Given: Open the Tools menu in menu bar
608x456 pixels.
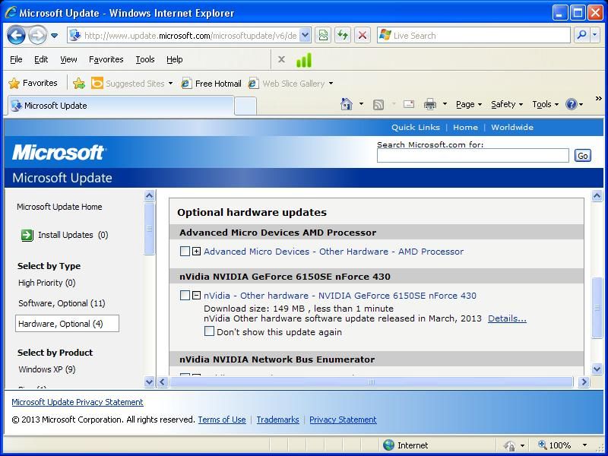Looking at the screenshot, I should click(145, 59).
